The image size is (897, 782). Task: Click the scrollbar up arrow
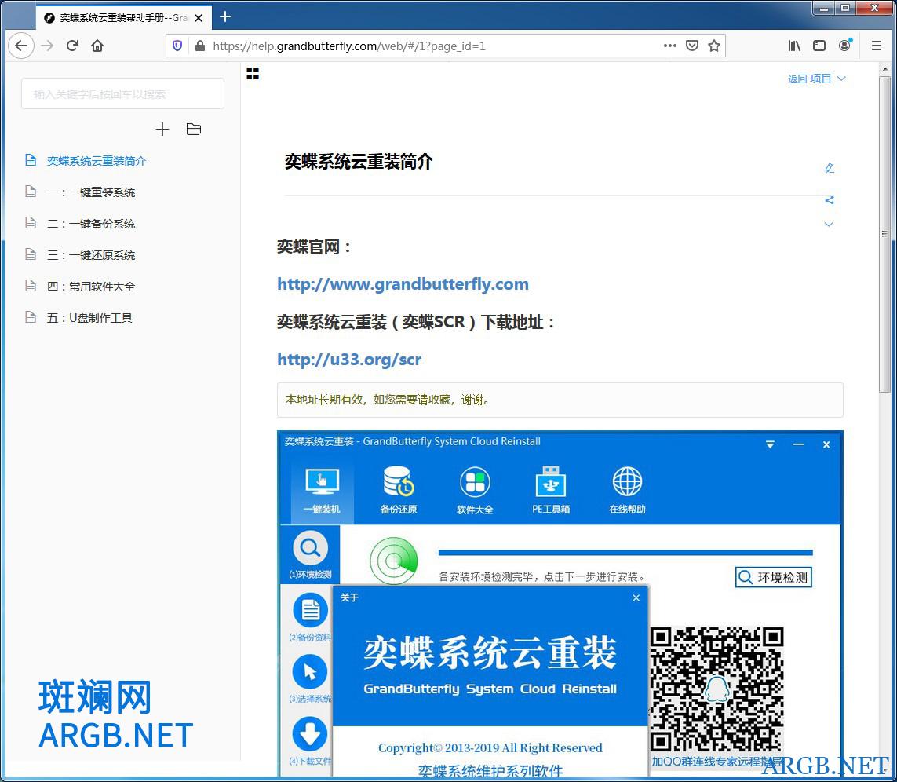pos(884,68)
